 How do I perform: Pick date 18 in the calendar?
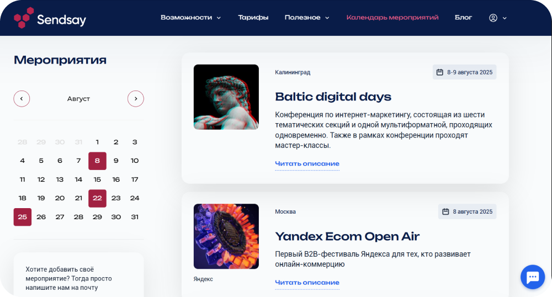[23, 198]
